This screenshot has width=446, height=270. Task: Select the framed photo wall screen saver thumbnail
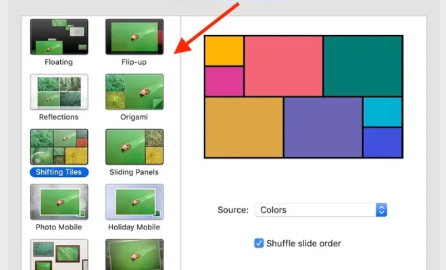point(59,254)
